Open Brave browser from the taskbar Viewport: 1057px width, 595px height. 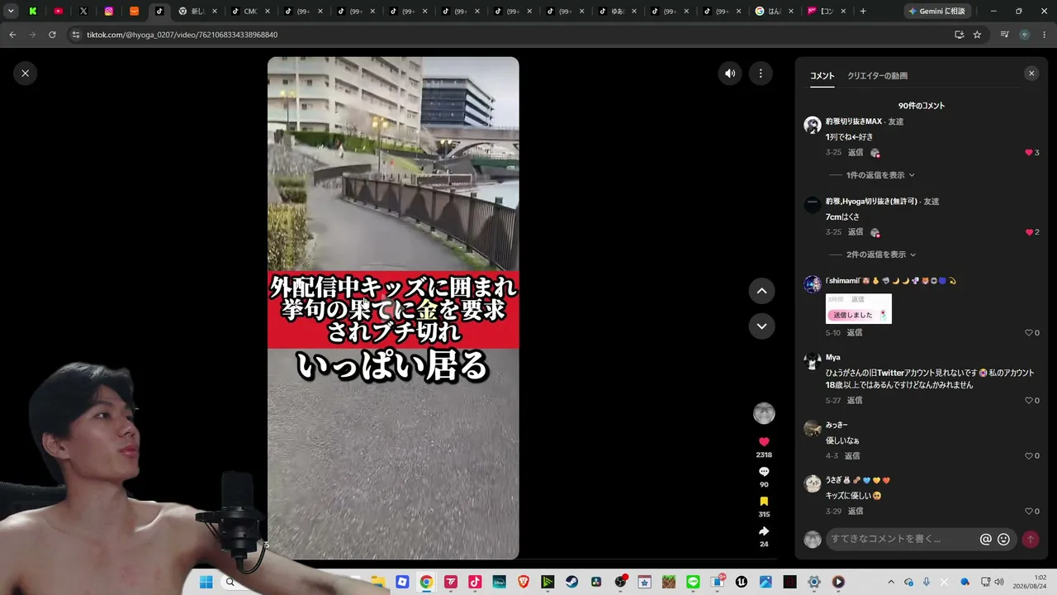point(524,582)
